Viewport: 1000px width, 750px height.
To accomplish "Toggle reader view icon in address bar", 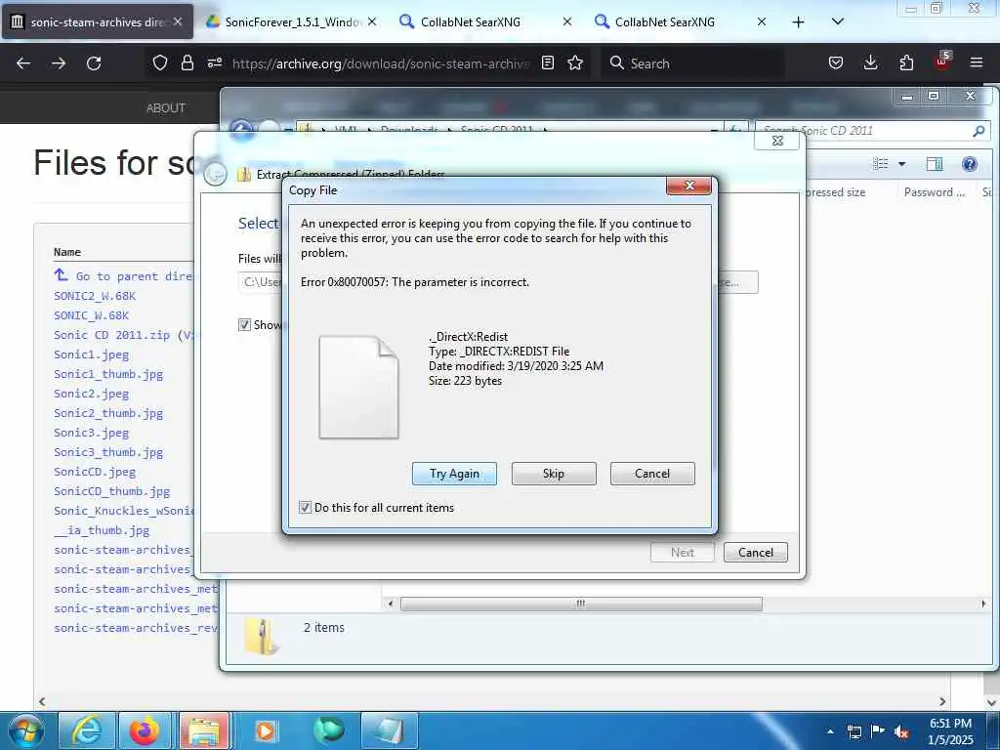I will 547,62.
